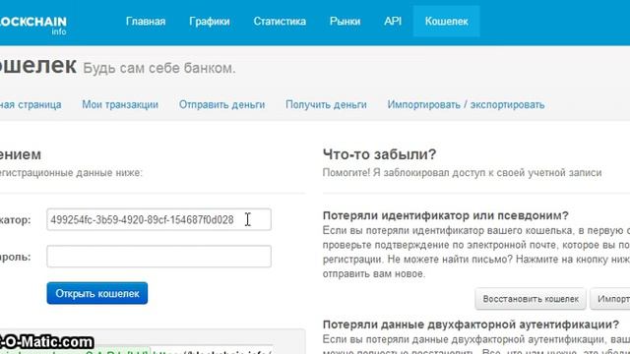Click 'Будь сам себе банком.' subtitle
Image resolution: width=630 pixels, height=354 pixels.
pyautogui.click(x=159, y=68)
